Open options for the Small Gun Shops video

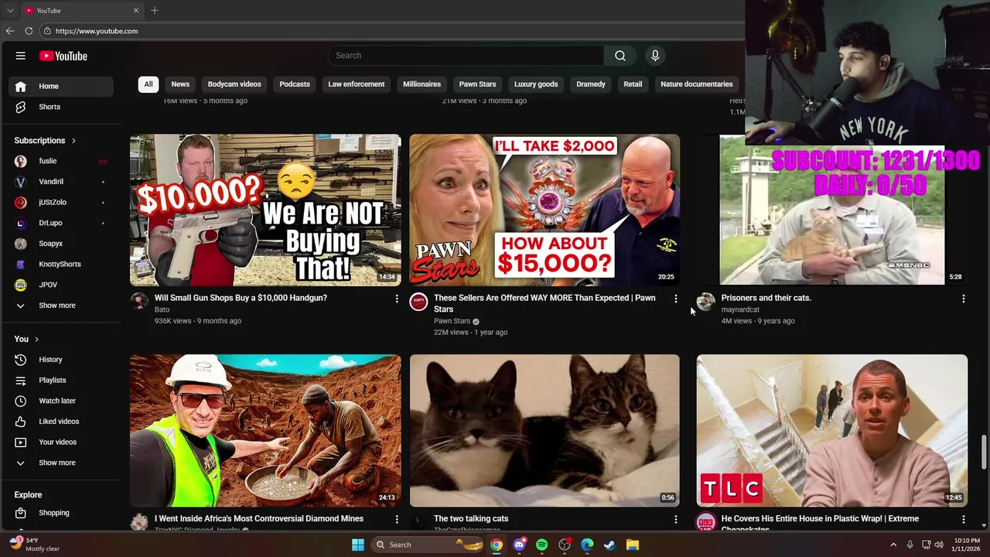pyautogui.click(x=397, y=299)
